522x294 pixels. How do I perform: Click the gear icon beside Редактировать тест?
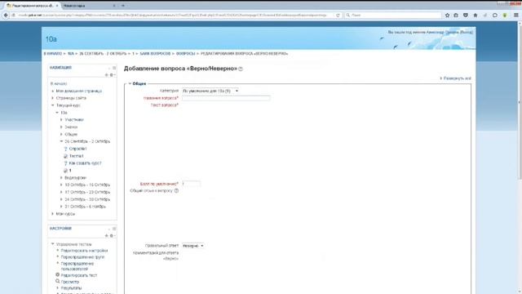click(x=58, y=275)
